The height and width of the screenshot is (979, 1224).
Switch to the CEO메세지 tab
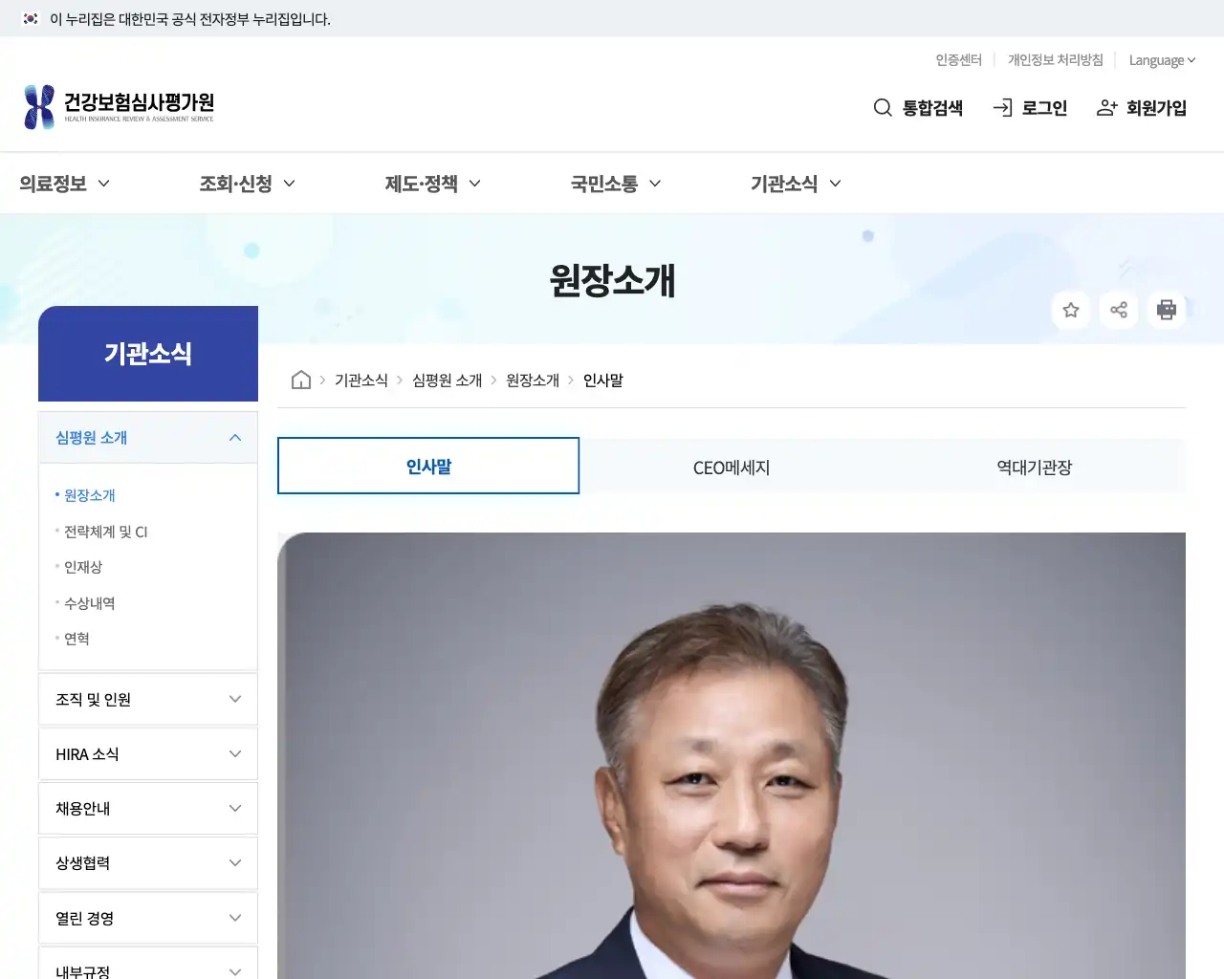732,468
